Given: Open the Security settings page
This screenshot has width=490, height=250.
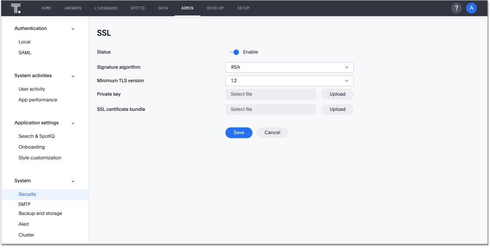Looking at the screenshot, I should [27, 194].
